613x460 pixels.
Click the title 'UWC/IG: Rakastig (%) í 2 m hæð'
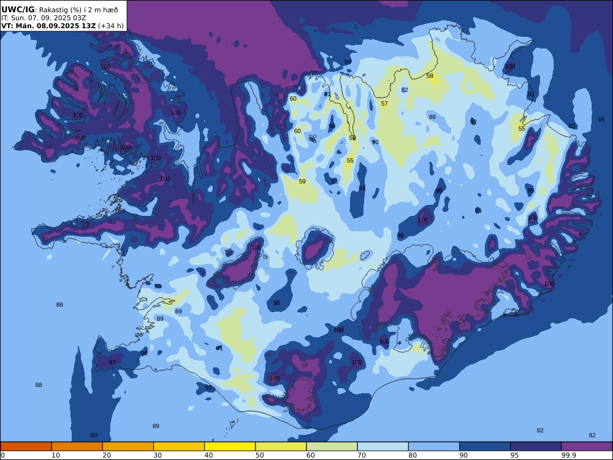point(59,10)
